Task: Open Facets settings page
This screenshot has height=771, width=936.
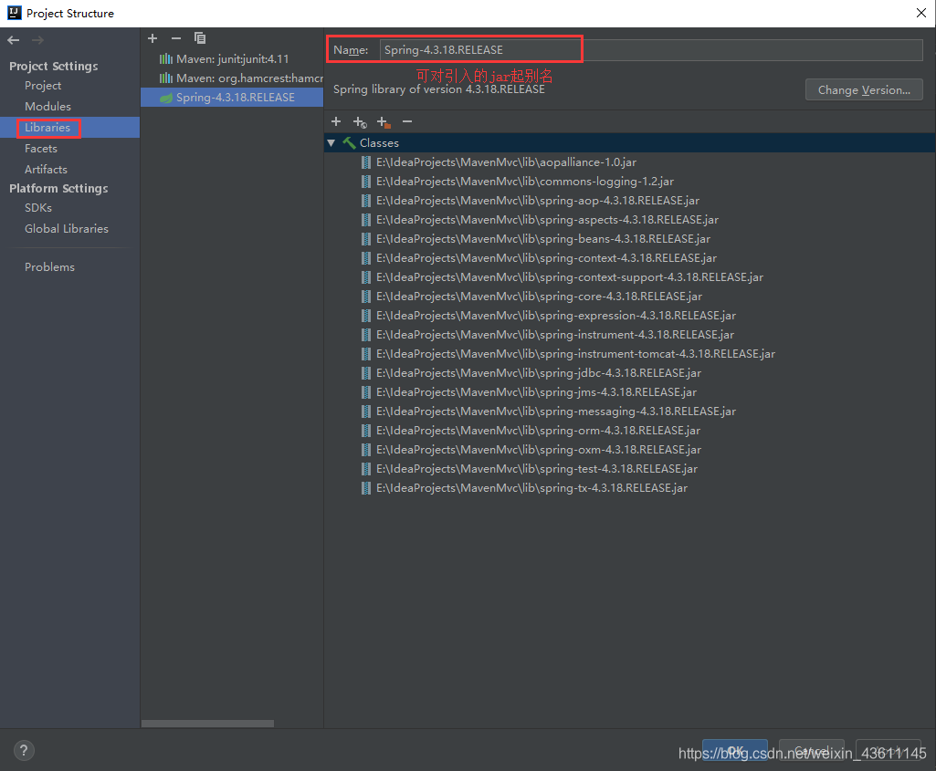Action: 40,149
